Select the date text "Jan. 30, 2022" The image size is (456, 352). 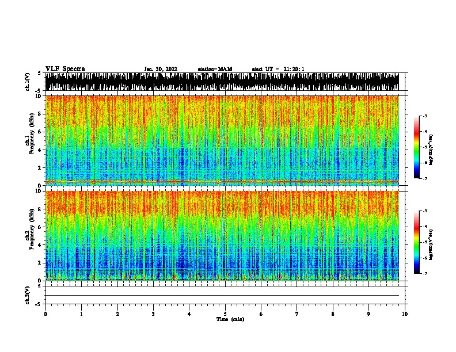click(161, 69)
